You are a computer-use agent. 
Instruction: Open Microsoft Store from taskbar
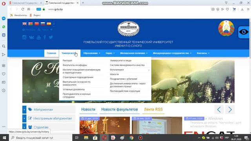[95, 137]
